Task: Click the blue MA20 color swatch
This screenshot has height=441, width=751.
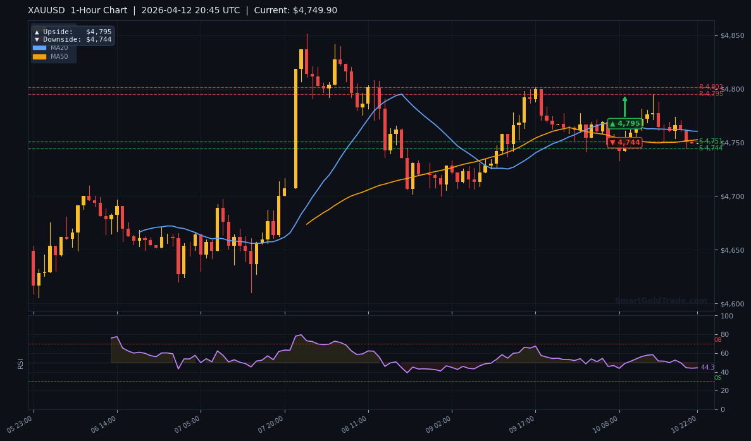Action: 40,47
